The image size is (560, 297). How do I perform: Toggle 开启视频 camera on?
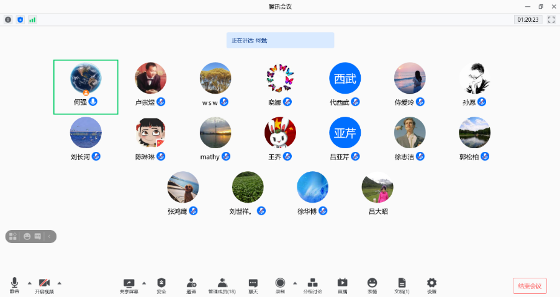[44, 285]
